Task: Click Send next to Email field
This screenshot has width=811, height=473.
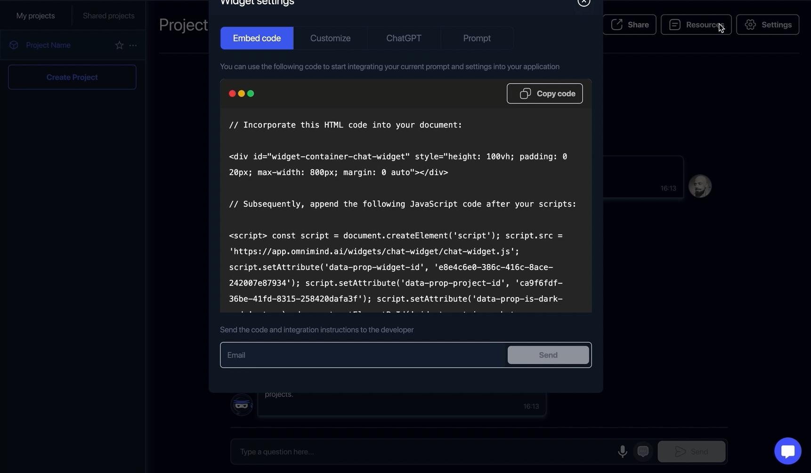Action: click(x=548, y=355)
